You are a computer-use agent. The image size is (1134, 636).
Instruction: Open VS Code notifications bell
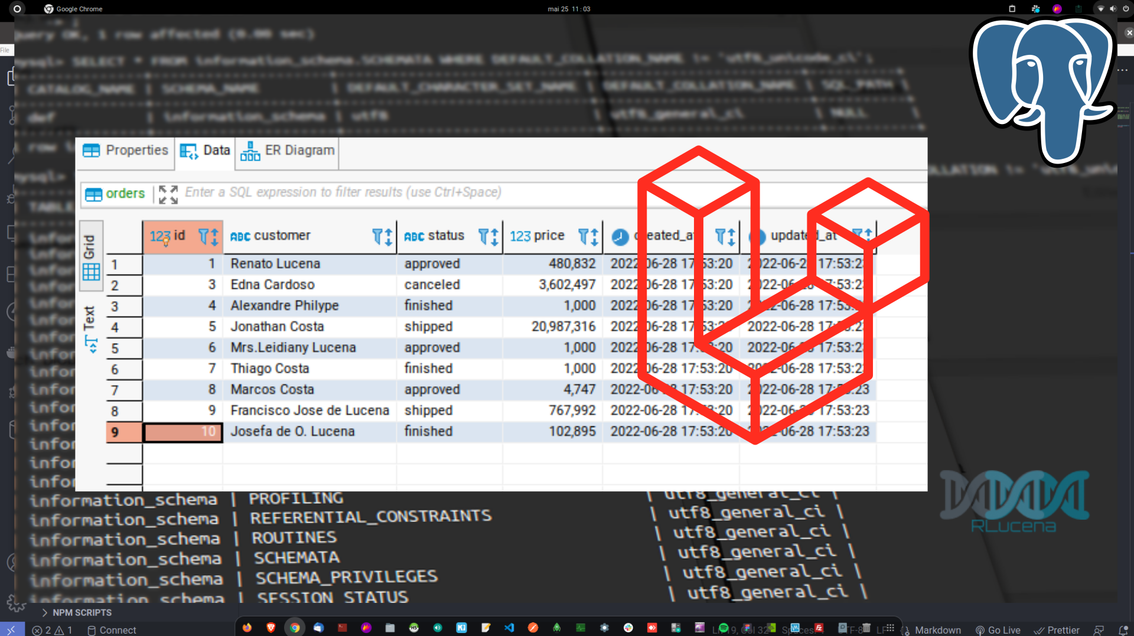pos(1123,630)
